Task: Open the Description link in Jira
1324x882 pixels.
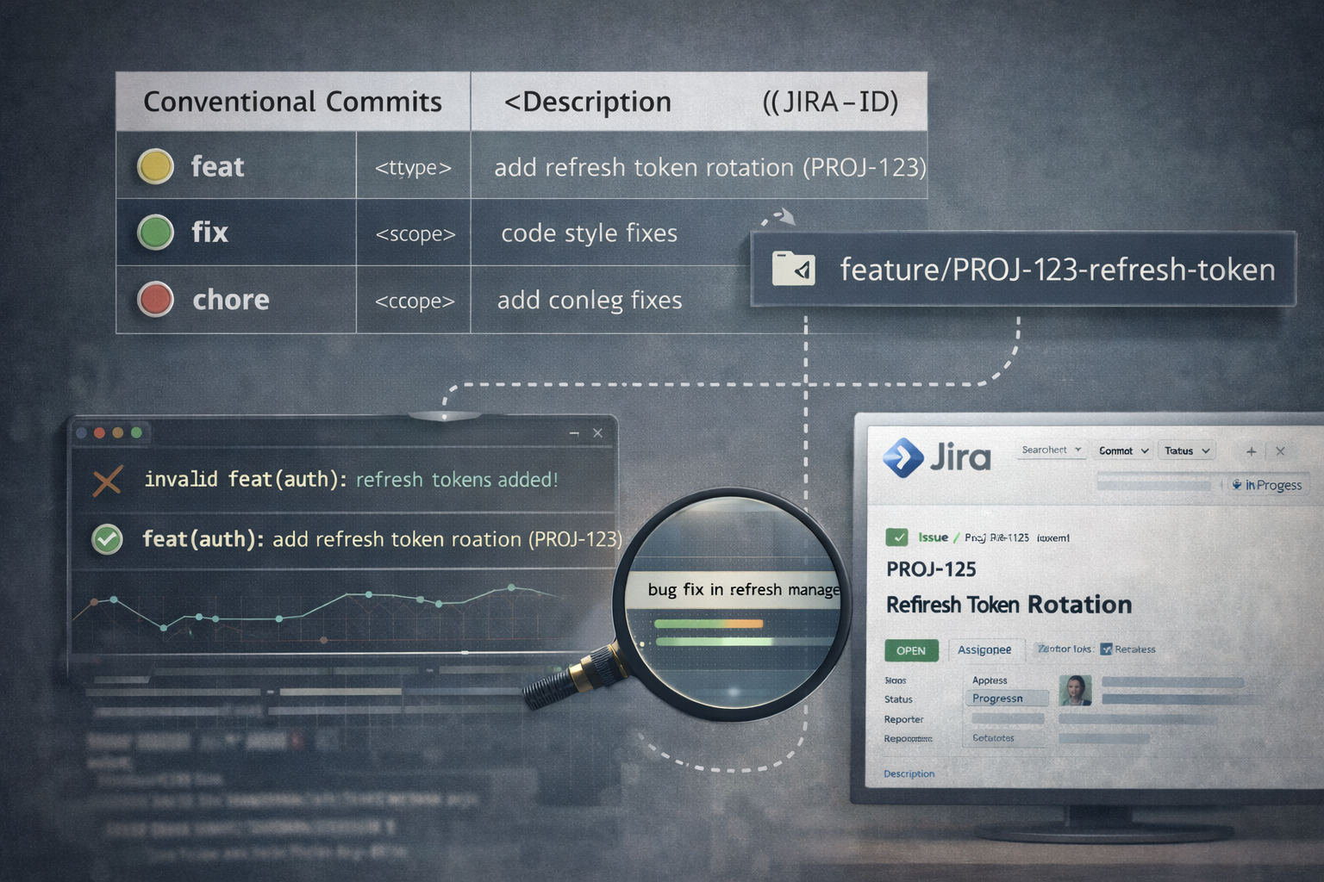Action: (x=909, y=773)
